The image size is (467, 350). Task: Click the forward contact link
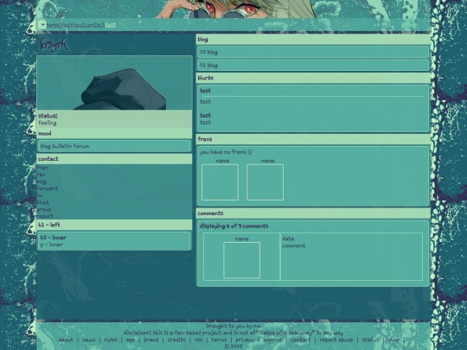coord(47,188)
